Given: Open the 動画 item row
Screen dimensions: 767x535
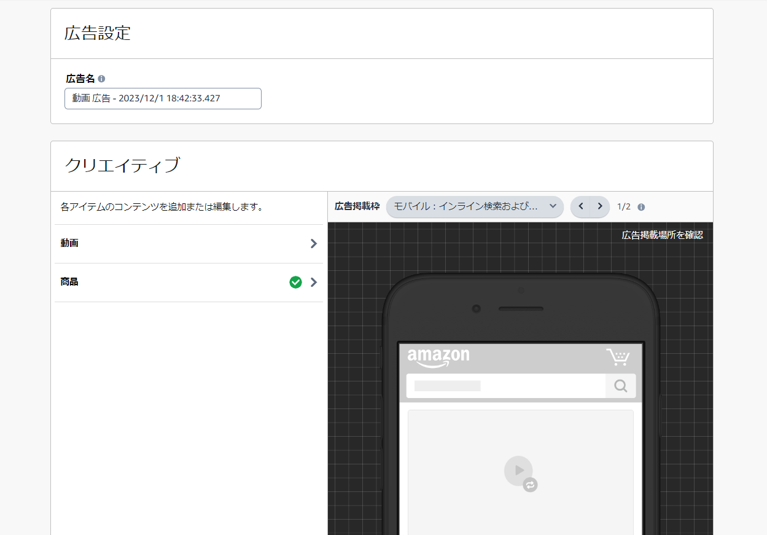Looking at the screenshot, I should point(189,244).
